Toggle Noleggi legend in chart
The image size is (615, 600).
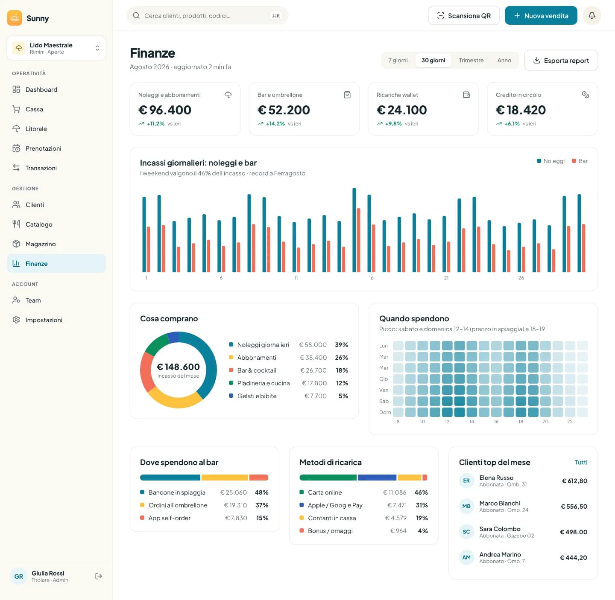tap(551, 161)
